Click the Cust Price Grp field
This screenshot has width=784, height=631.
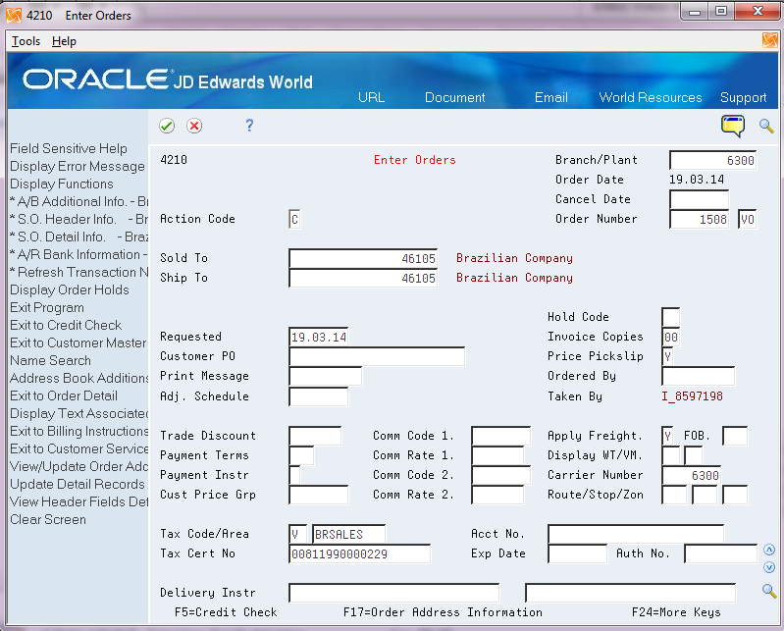coord(319,495)
